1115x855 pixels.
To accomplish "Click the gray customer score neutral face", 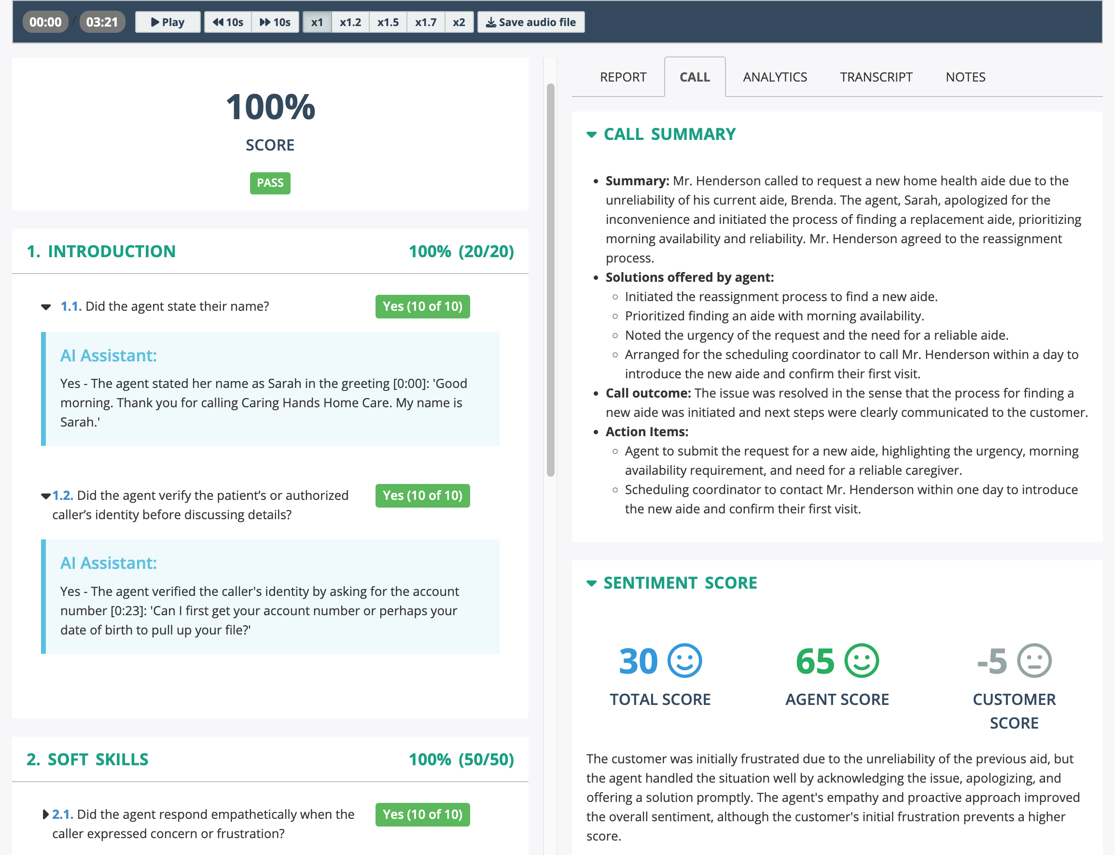I will click(1034, 661).
